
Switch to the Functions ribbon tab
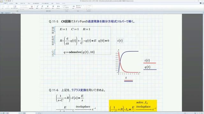(17, 3)
